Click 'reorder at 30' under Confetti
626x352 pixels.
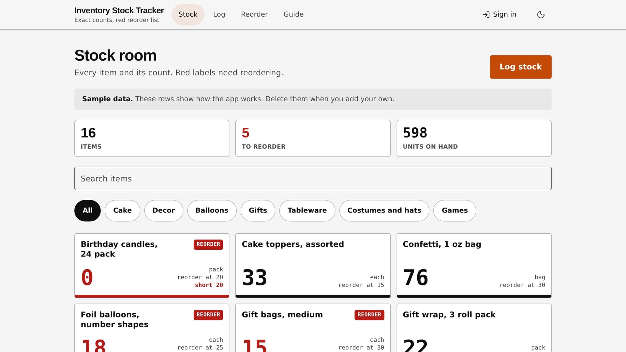point(522,285)
